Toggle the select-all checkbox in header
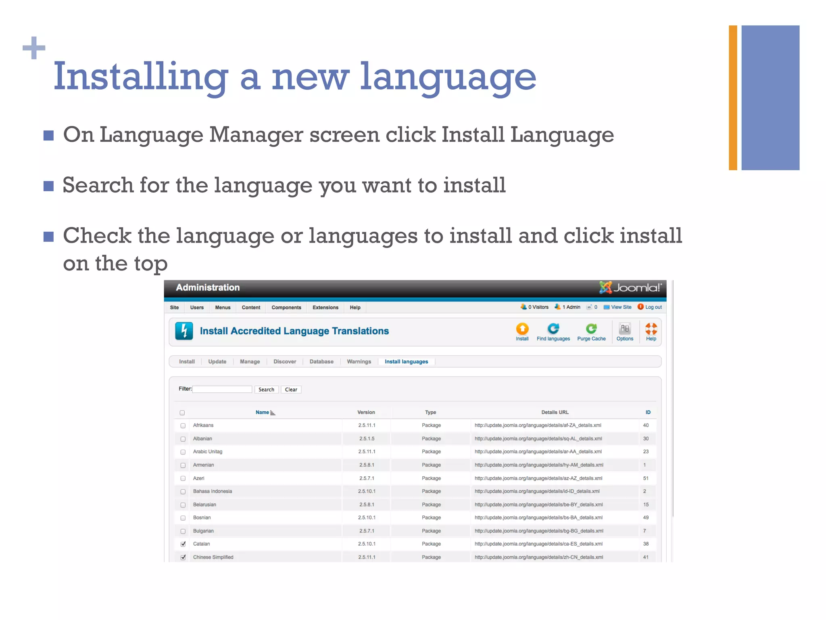 (x=182, y=413)
